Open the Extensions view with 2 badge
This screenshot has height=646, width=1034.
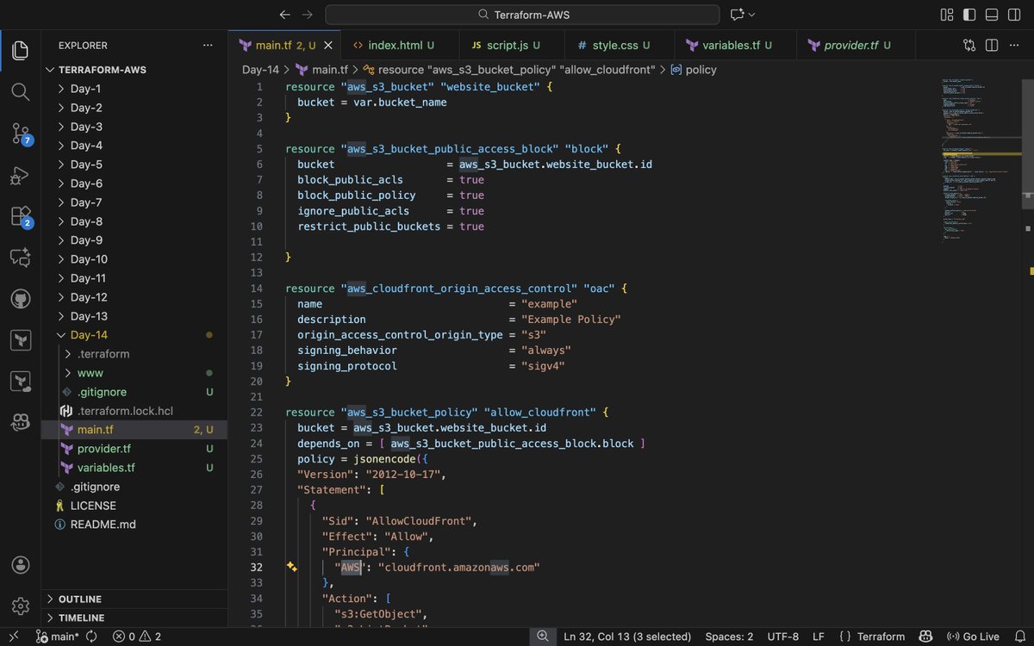[20, 216]
